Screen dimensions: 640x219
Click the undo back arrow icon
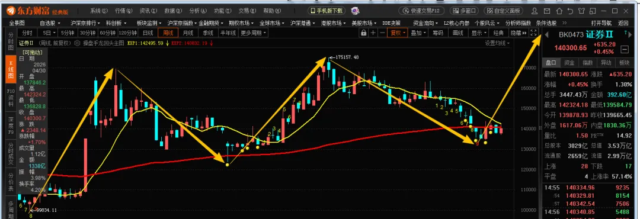570,11
